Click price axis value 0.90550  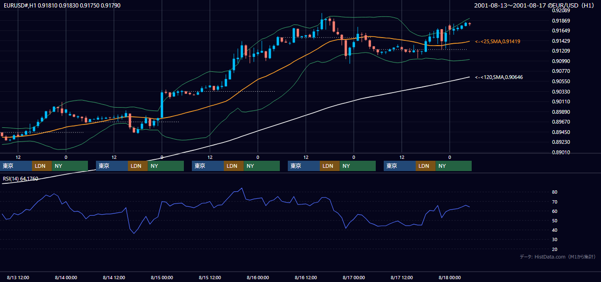(561, 81)
